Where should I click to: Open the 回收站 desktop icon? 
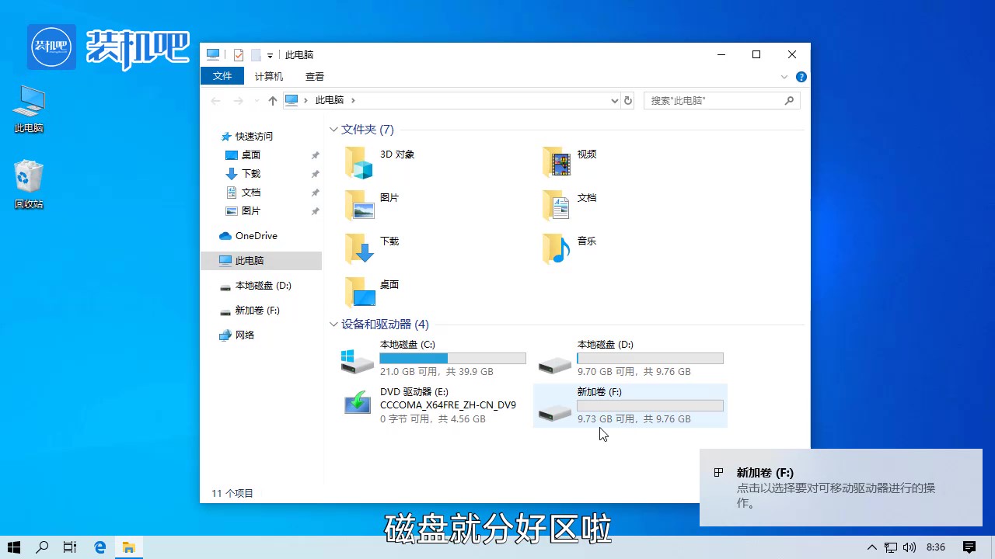point(28,177)
